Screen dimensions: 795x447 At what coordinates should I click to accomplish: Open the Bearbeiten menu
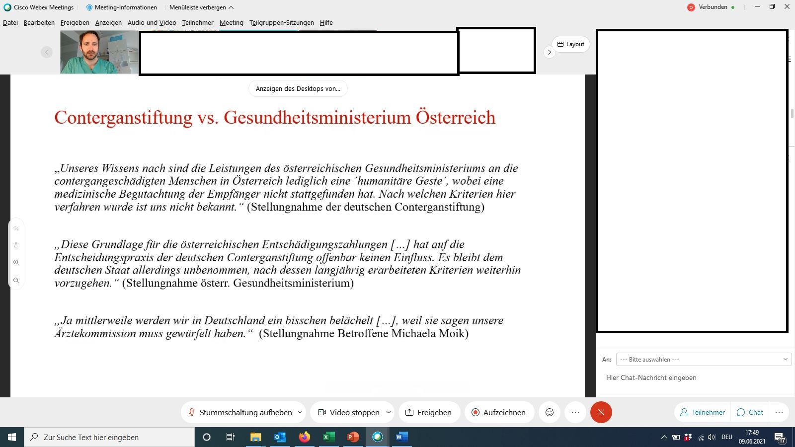click(39, 22)
